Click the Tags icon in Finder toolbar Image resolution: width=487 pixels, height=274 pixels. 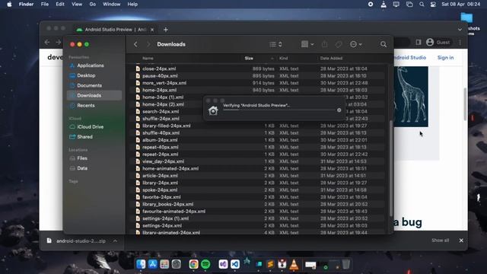point(339,44)
